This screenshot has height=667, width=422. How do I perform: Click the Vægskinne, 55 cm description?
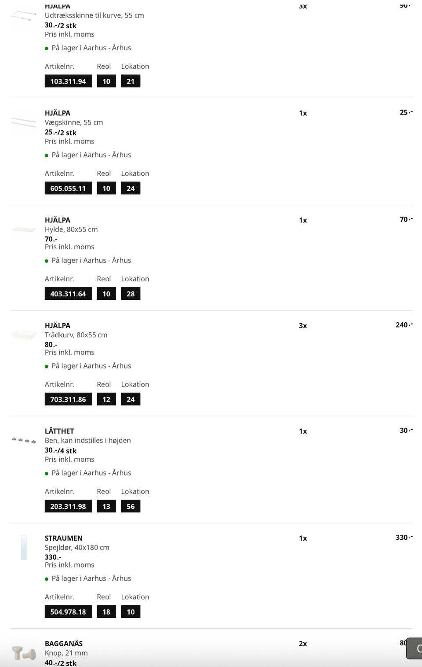pyautogui.click(x=74, y=122)
